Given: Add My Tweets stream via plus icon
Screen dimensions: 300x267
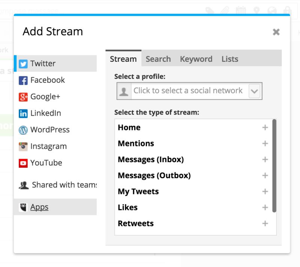Looking at the screenshot, I should click(265, 191).
